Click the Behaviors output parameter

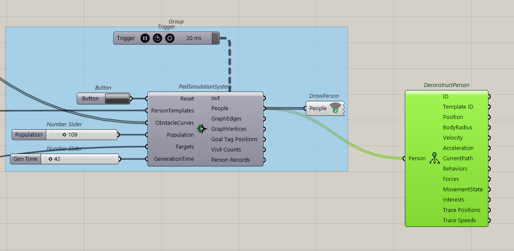455,169
